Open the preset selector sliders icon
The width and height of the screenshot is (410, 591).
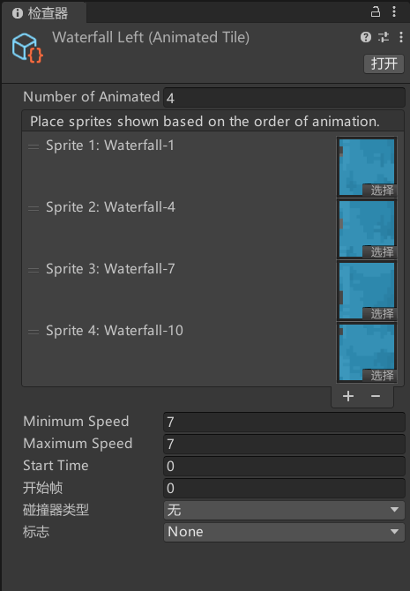point(384,37)
